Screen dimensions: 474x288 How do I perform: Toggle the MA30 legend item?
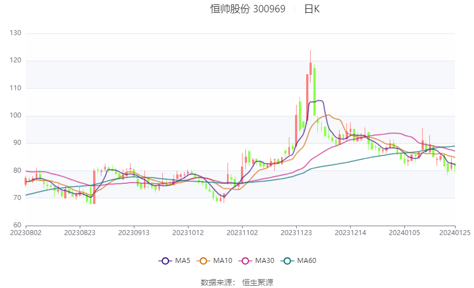pos(257,261)
